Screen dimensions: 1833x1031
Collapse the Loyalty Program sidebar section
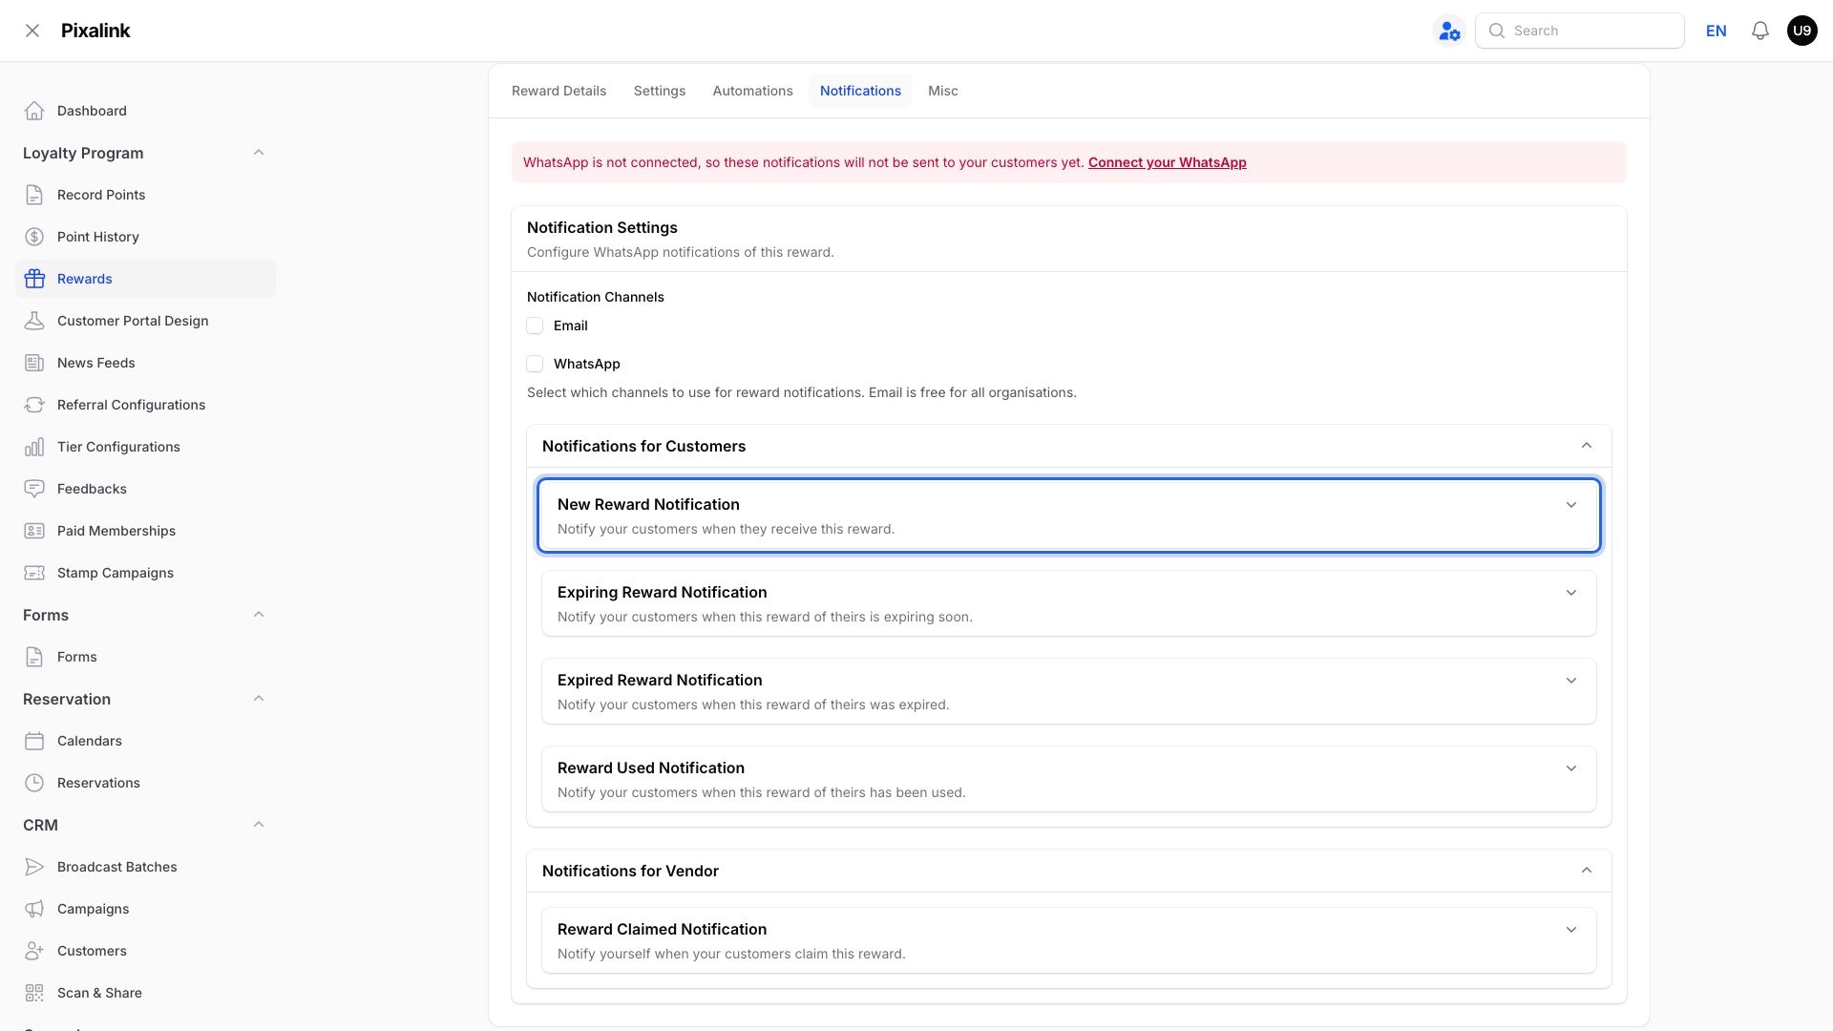(259, 153)
